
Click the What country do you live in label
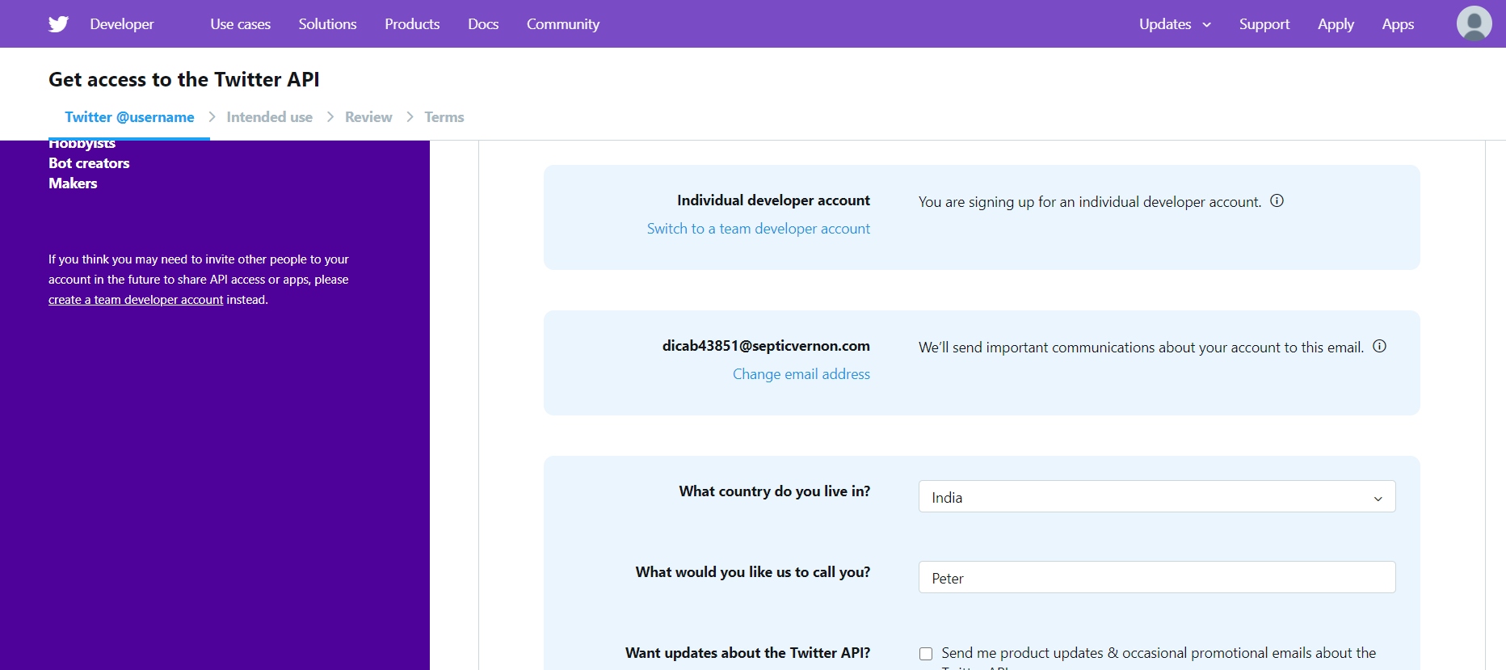[x=775, y=491]
